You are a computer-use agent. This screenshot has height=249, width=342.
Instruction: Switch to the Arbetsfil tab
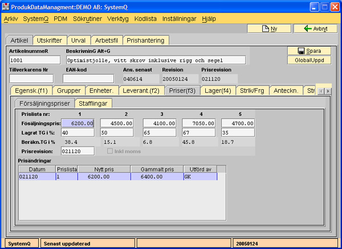point(107,40)
